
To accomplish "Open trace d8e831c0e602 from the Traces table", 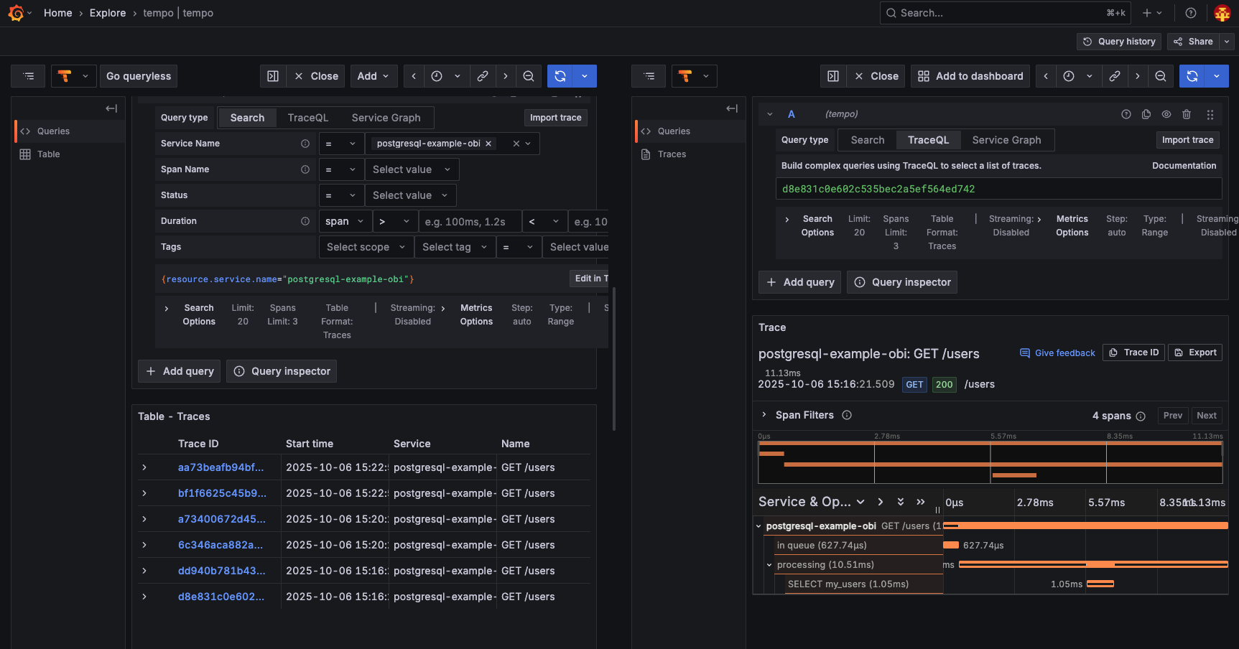I will (220, 597).
